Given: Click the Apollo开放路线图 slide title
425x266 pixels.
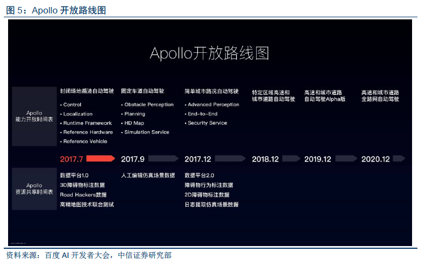Looking at the screenshot, I should point(209,53).
